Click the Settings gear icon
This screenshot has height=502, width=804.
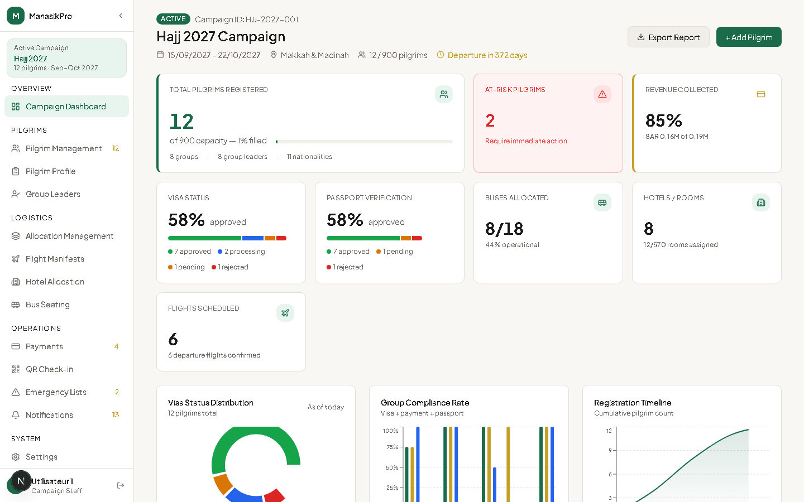16,457
